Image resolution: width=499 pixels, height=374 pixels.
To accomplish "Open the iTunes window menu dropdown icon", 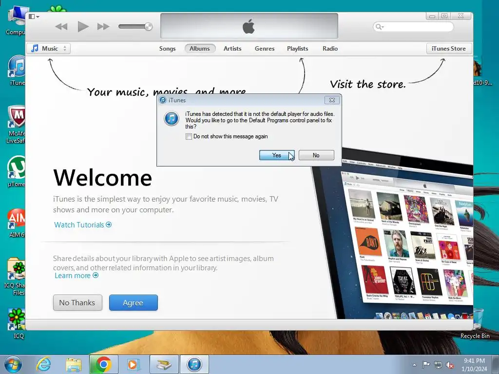I will point(34,17).
